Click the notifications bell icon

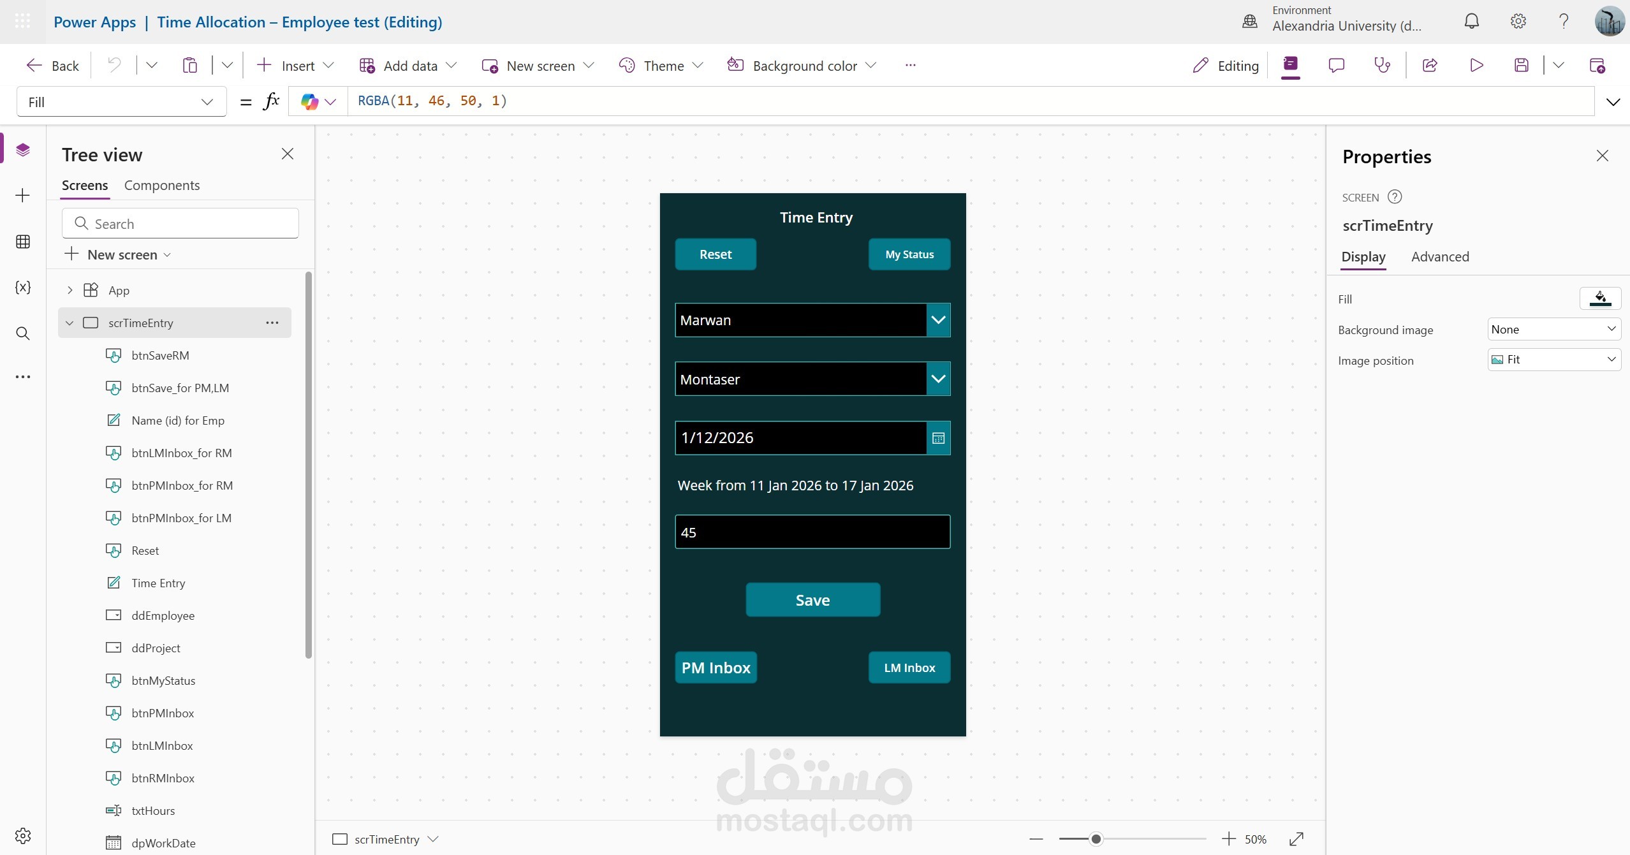click(x=1471, y=22)
